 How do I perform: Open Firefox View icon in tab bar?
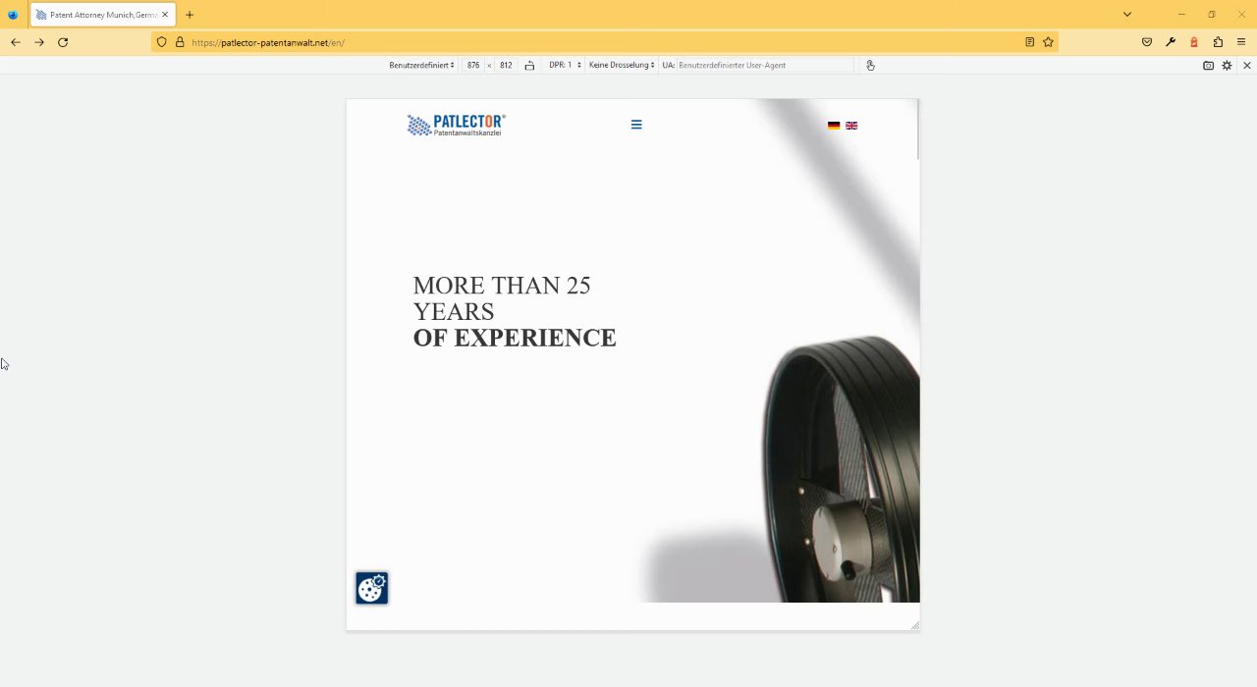tap(13, 15)
